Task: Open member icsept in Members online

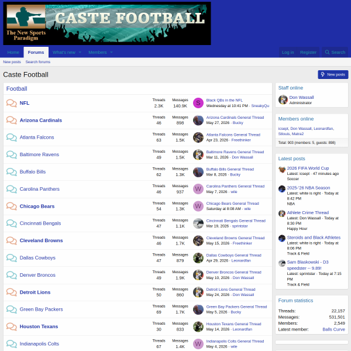Action: [x=283, y=129]
